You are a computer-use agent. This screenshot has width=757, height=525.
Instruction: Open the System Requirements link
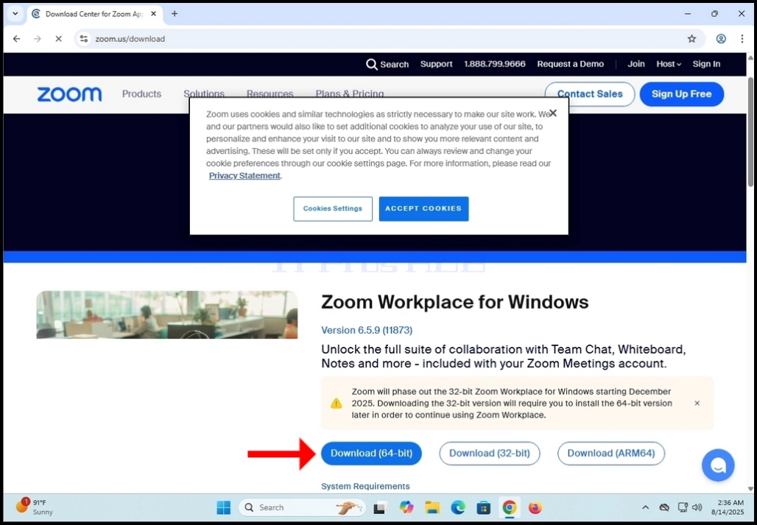click(x=365, y=487)
